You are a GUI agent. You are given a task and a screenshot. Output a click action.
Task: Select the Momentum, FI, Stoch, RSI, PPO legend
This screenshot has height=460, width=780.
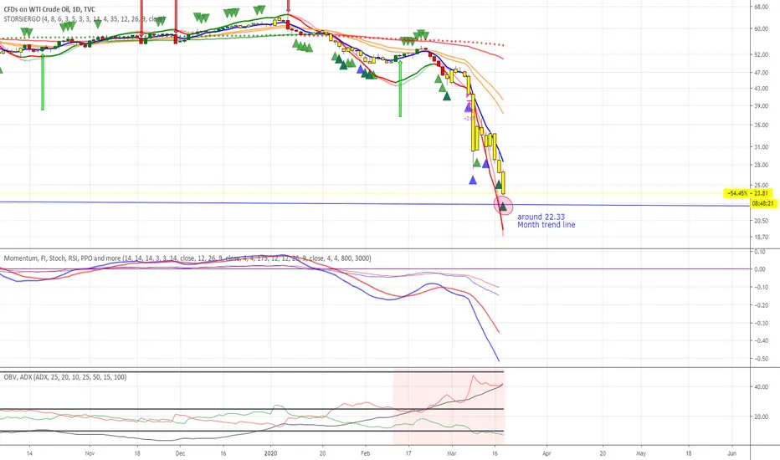point(187,258)
